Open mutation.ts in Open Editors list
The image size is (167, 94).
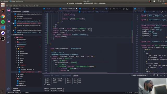(20, 26)
